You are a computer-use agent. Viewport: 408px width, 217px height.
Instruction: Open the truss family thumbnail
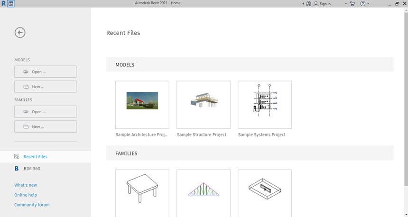(x=204, y=193)
